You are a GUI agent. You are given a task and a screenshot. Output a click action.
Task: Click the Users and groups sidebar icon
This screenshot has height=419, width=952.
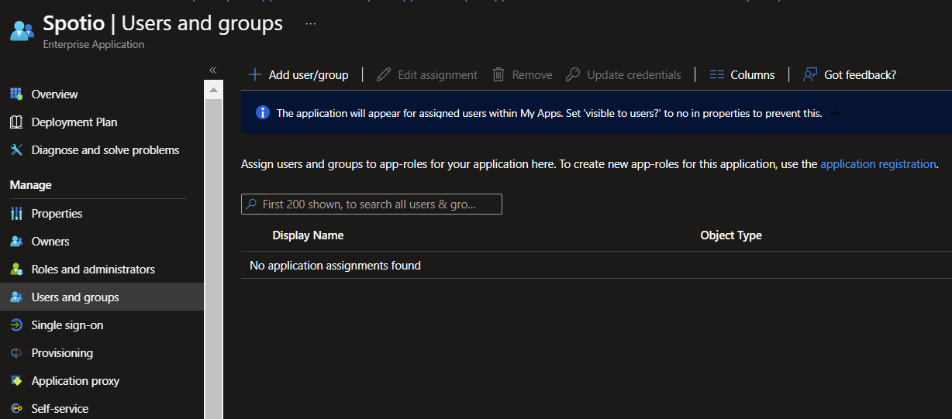[x=16, y=297]
